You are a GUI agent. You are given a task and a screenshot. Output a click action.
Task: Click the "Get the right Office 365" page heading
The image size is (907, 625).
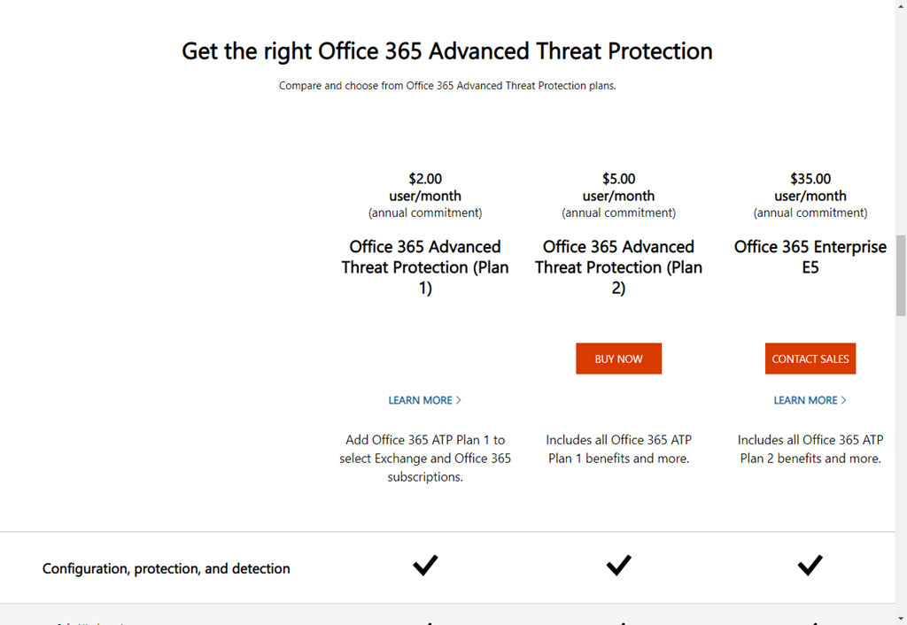pos(446,51)
